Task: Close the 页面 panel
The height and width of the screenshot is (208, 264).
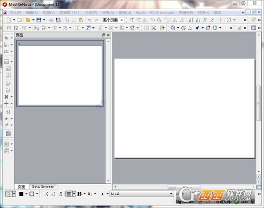Action: point(108,35)
